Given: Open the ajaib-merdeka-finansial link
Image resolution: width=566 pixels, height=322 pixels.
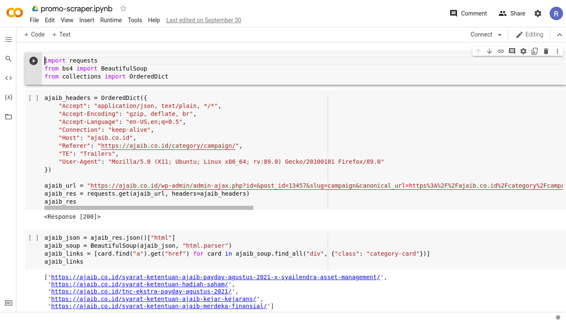Looking at the screenshot, I should click(159, 306).
